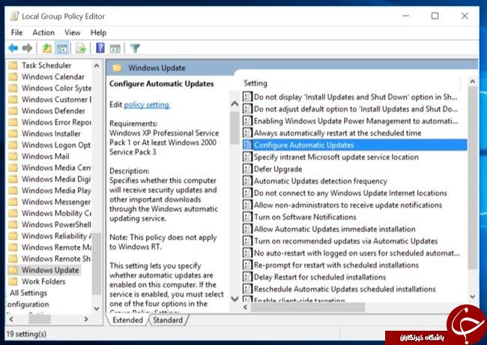This screenshot has height=345, width=487.
Task: Click the Up one level folder icon
Action: pos(47,48)
